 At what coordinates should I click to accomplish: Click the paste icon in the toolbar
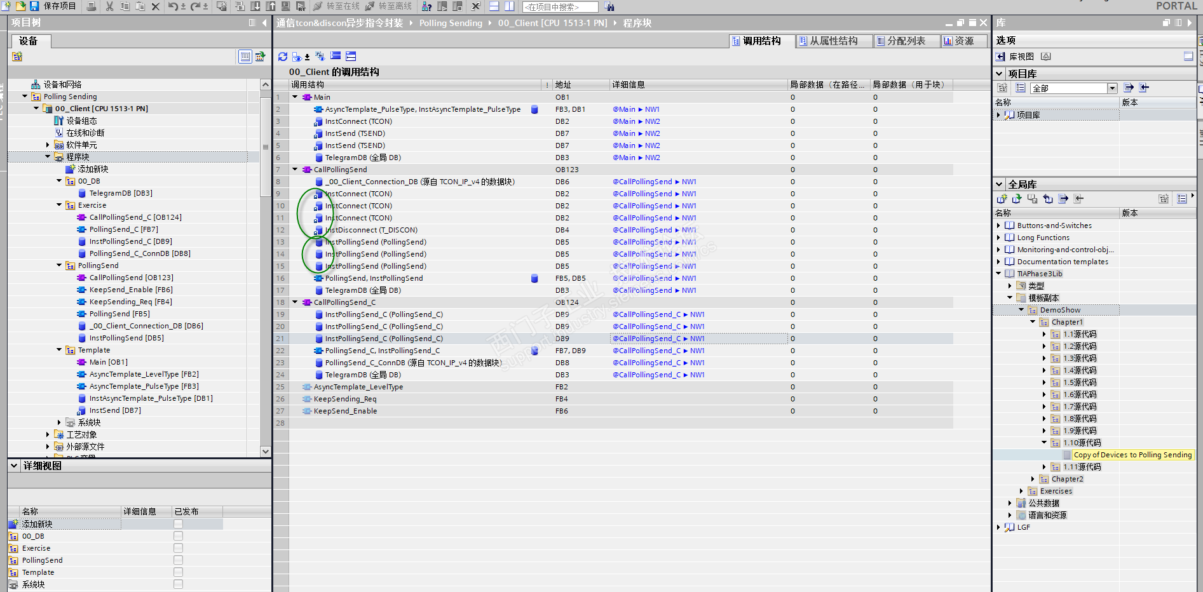click(140, 6)
